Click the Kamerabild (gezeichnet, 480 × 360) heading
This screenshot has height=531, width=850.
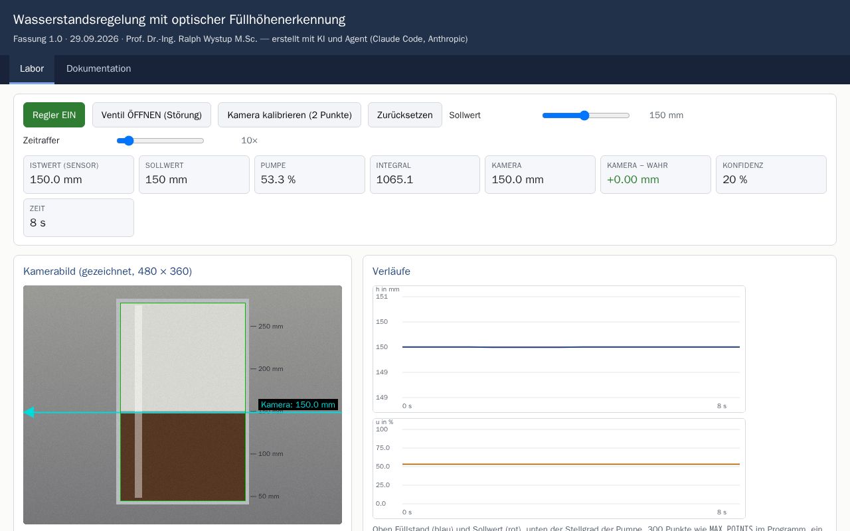pyautogui.click(x=108, y=271)
